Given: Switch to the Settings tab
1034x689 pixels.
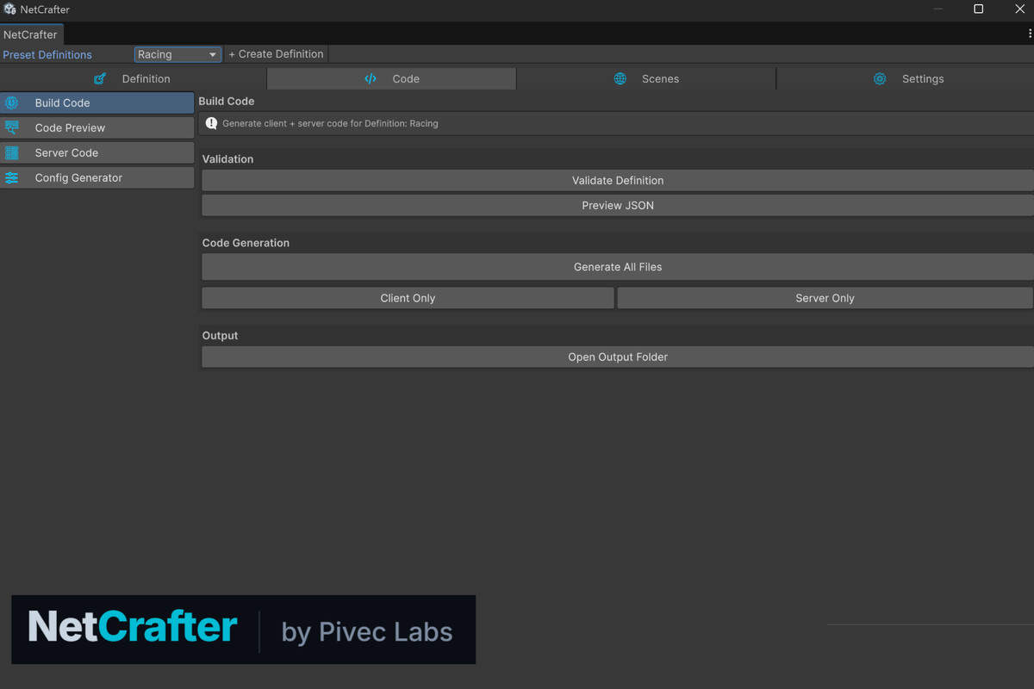Looking at the screenshot, I should pos(906,78).
